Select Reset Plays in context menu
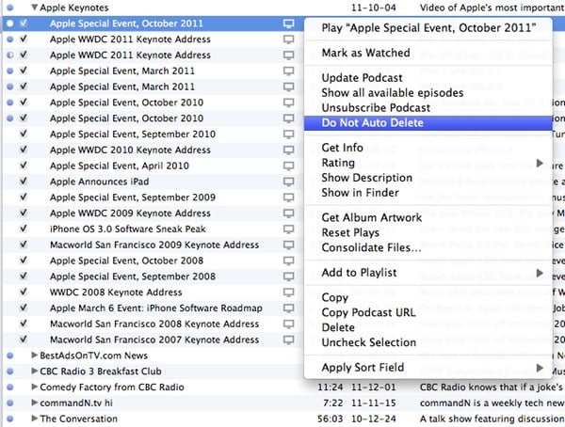 (428, 233)
